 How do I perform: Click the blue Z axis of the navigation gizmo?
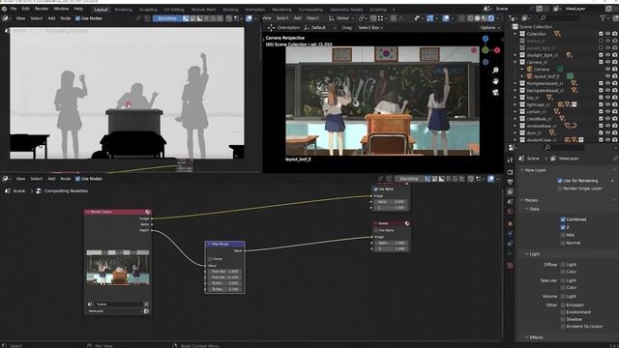(486, 39)
